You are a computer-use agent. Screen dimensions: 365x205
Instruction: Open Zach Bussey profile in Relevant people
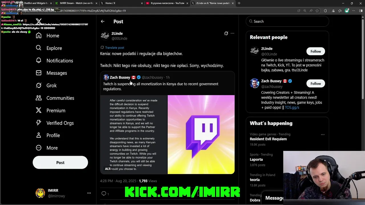point(271,81)
